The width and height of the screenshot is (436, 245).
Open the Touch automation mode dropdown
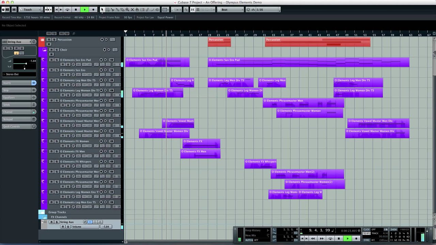point(30,10)
